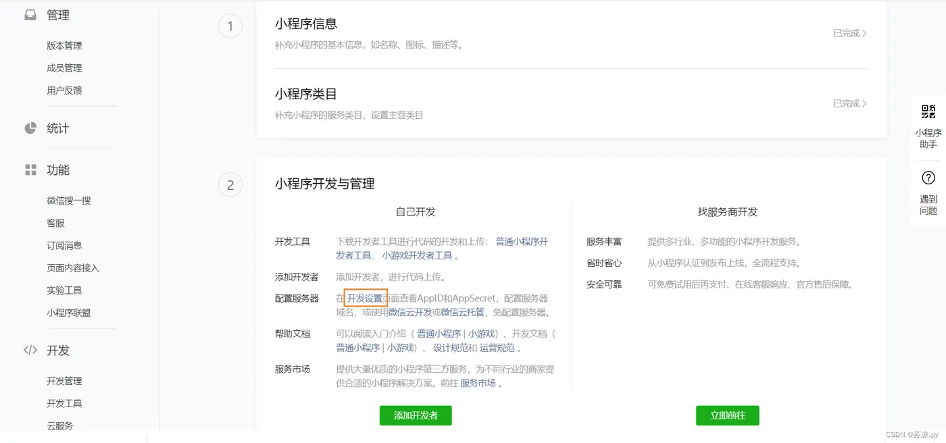Select 客服 in the sidebar
The width and height of the screenshot is (946, 443).
55,223
